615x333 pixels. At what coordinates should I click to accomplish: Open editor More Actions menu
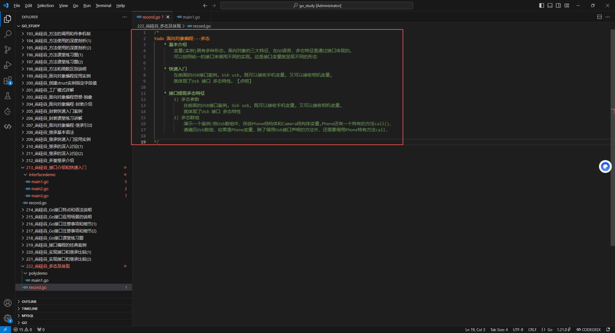click(x=608, y=17)
